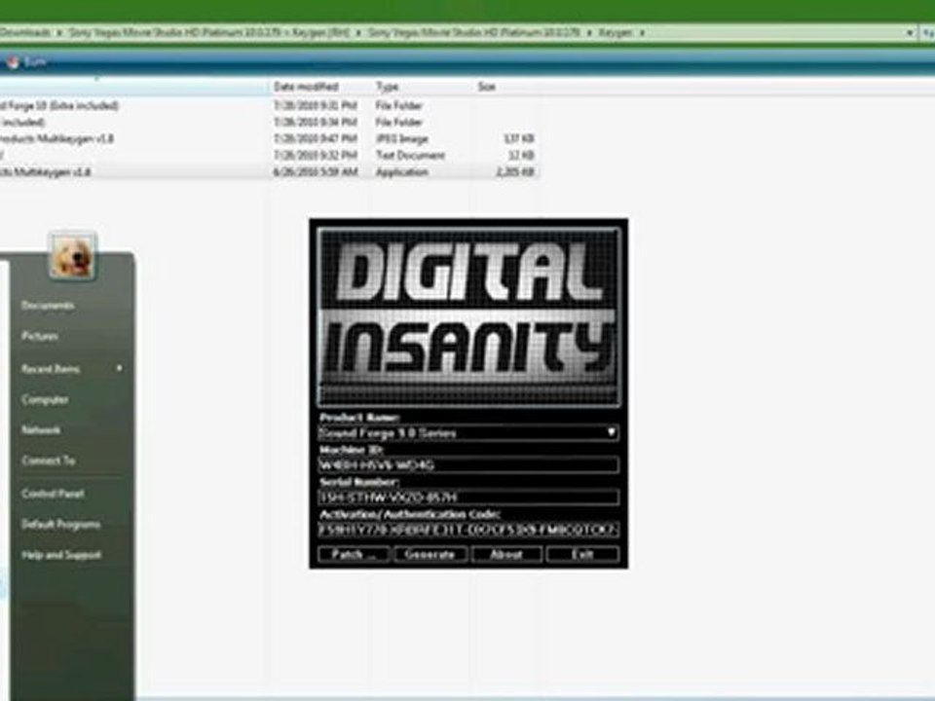935x701 pixels.
Task: Sort by the Date modified column header
Action: click(x=306, y=87)
